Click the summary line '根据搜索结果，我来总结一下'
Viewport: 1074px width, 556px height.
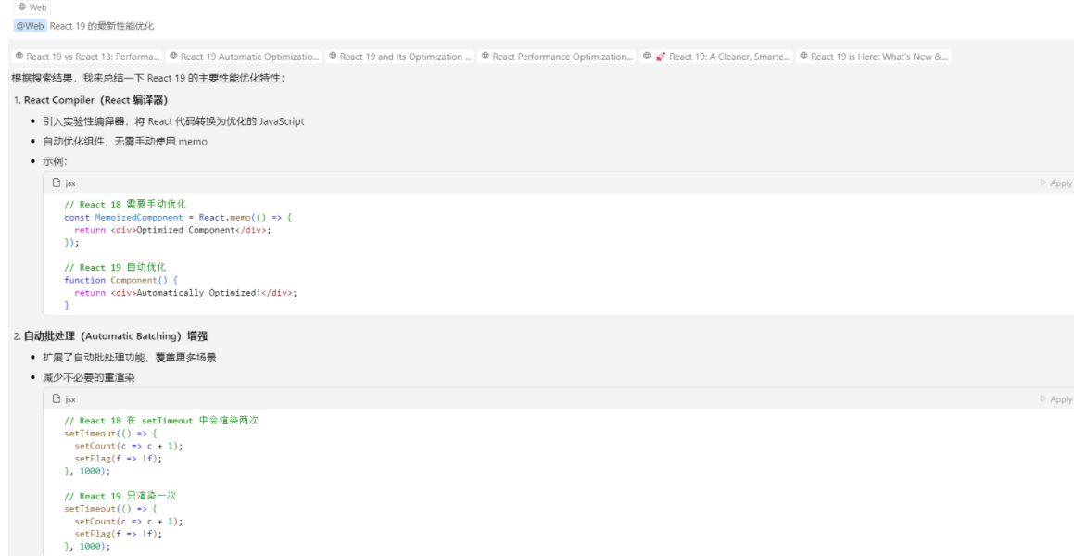point(148,78)
